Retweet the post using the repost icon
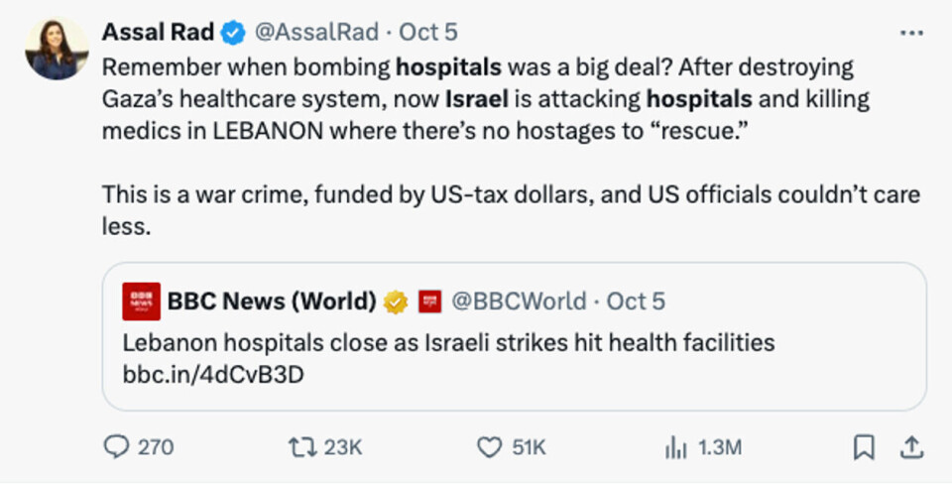 [x=300, y=447]
